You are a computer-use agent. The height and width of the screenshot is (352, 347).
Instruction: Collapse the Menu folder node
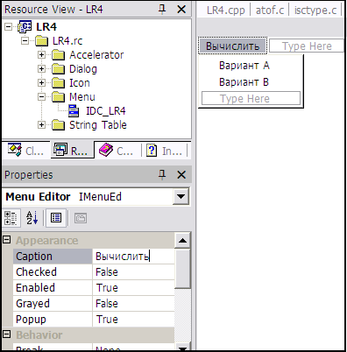tap(41, 97)
